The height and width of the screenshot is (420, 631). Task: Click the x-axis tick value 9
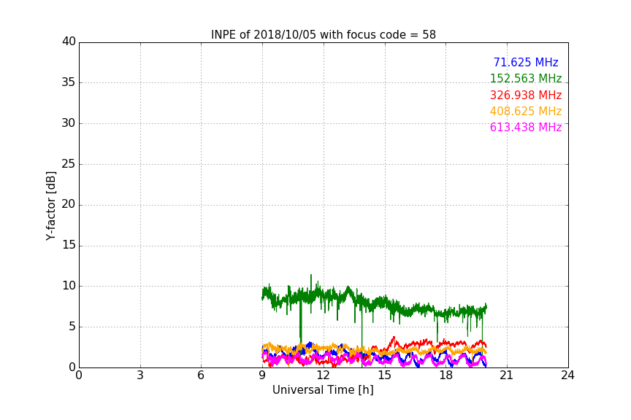[x=262, y=376]
